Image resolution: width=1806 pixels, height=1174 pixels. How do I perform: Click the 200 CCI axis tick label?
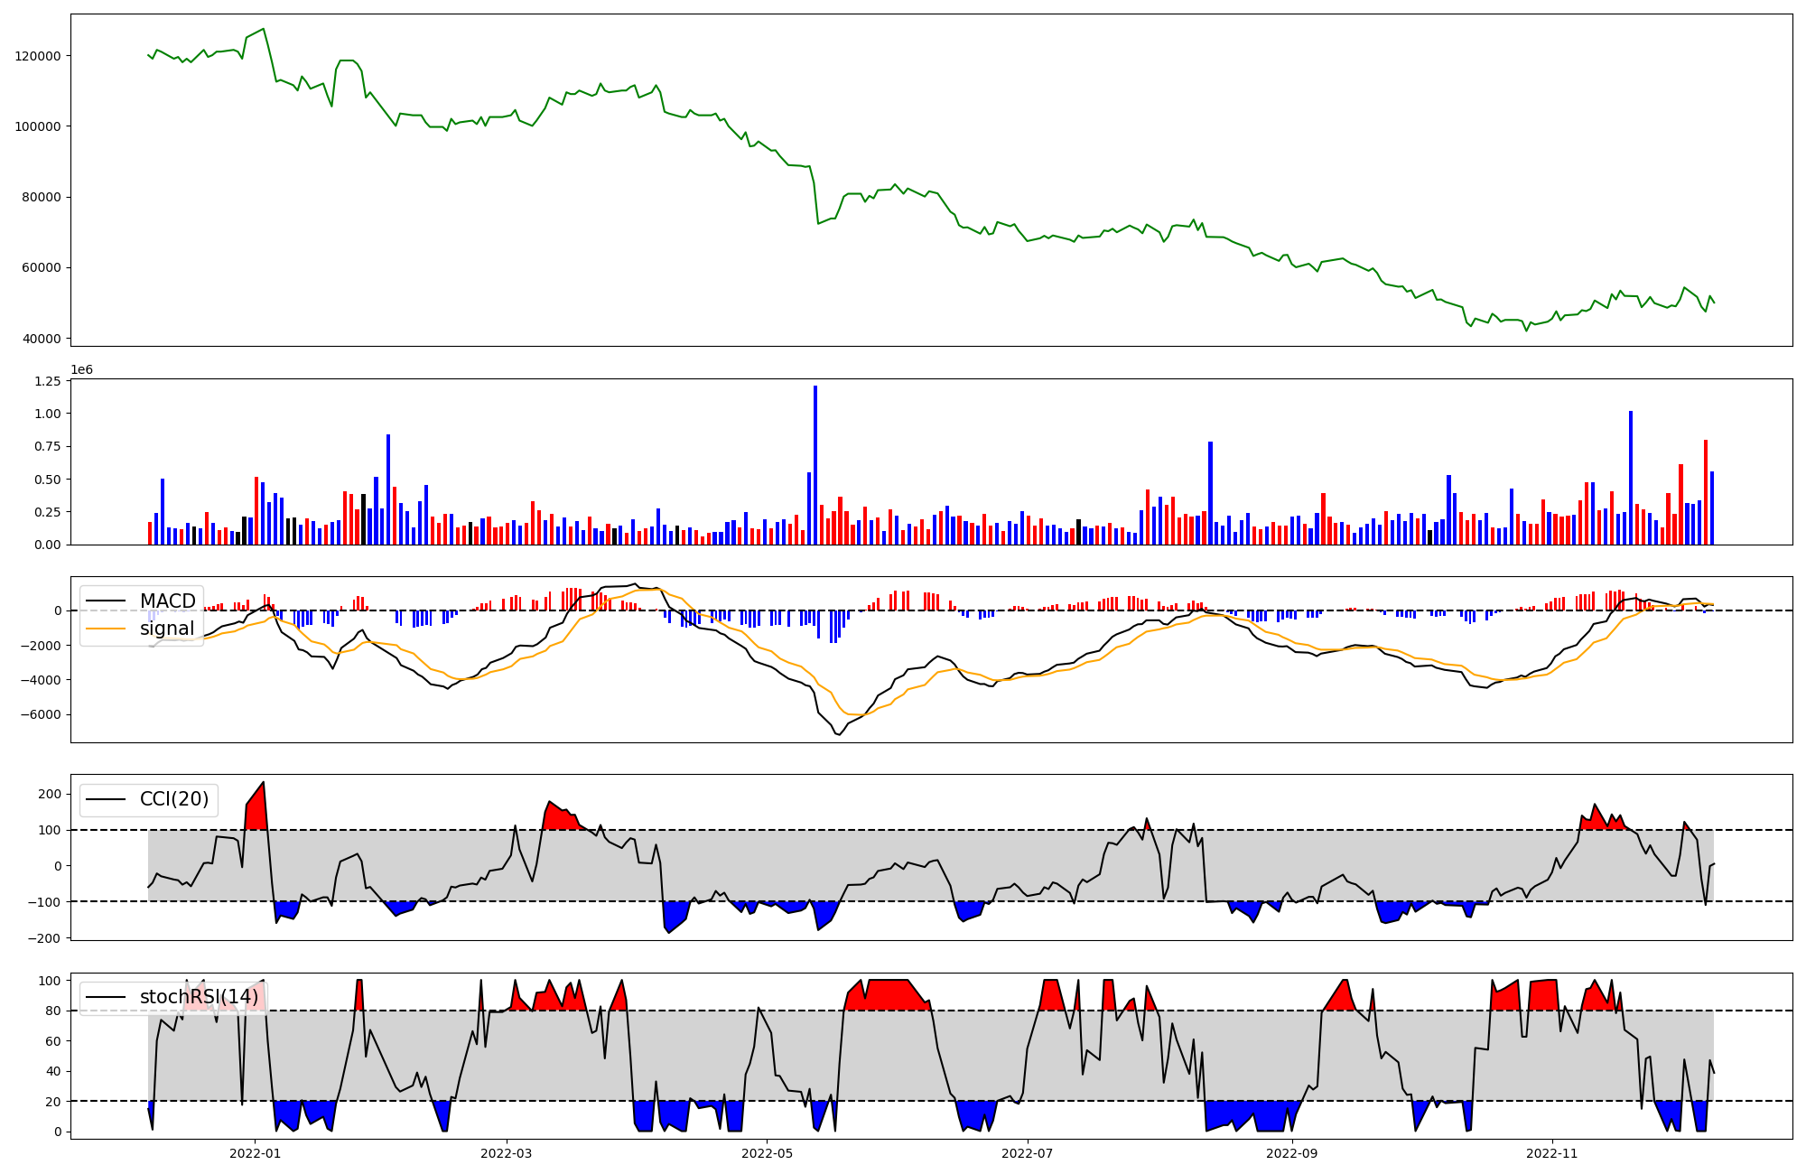tap(51, 794)
